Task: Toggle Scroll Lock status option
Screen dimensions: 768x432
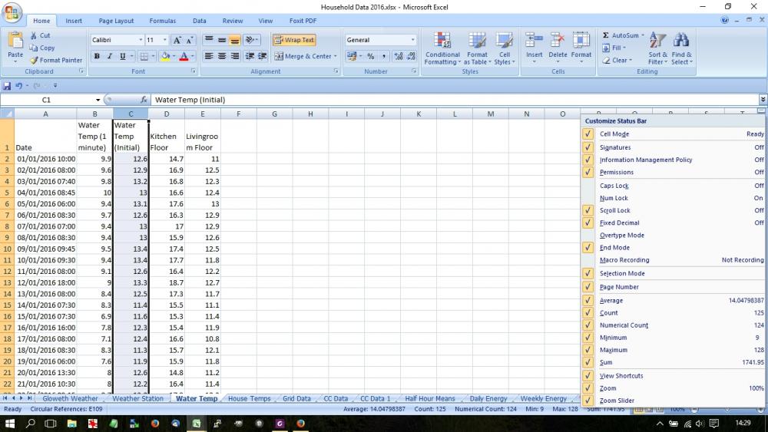Action: (x=674, y=210)
